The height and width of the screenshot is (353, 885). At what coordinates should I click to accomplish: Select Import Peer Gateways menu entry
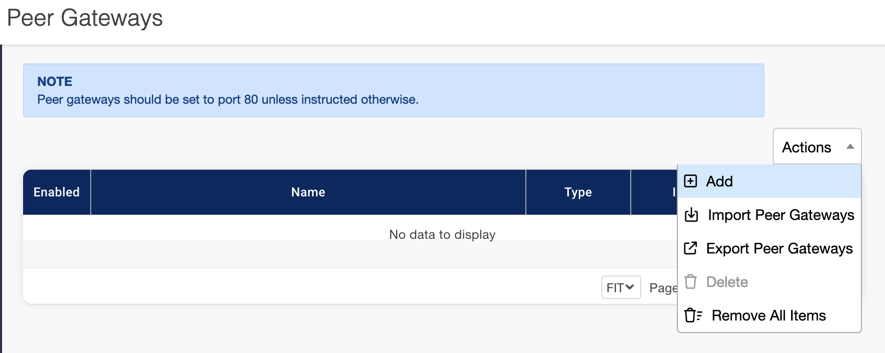click(781, 215)
